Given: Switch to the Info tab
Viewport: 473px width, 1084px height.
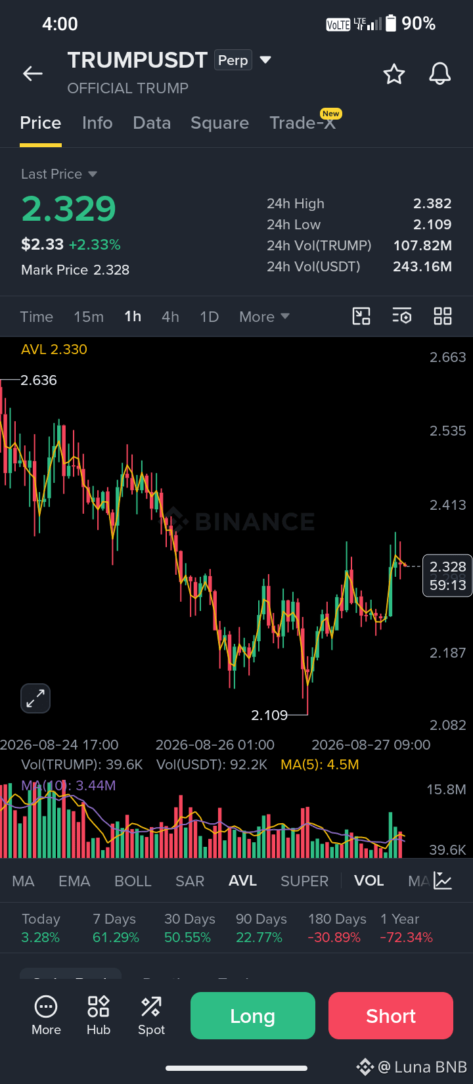Looking at the screenshot, I should click(97, 123).
